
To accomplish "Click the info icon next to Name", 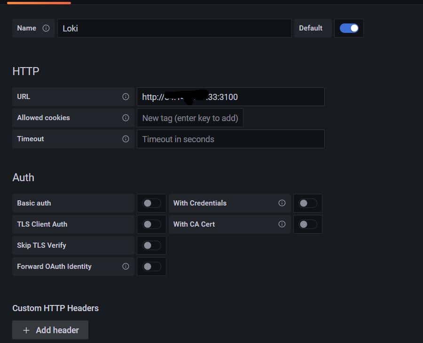I will pos(46,28).
